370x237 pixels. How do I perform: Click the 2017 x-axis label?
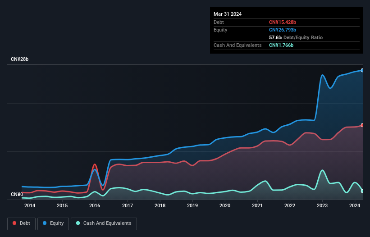tap(128, 205)
